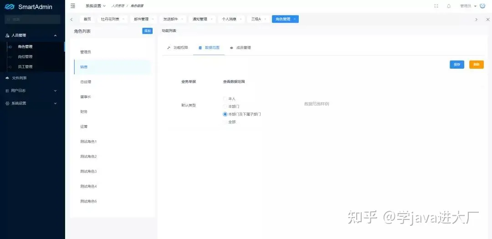Open the 个人消息 page tab
Viewport: 492px width, 239px height.
[229, 19]
